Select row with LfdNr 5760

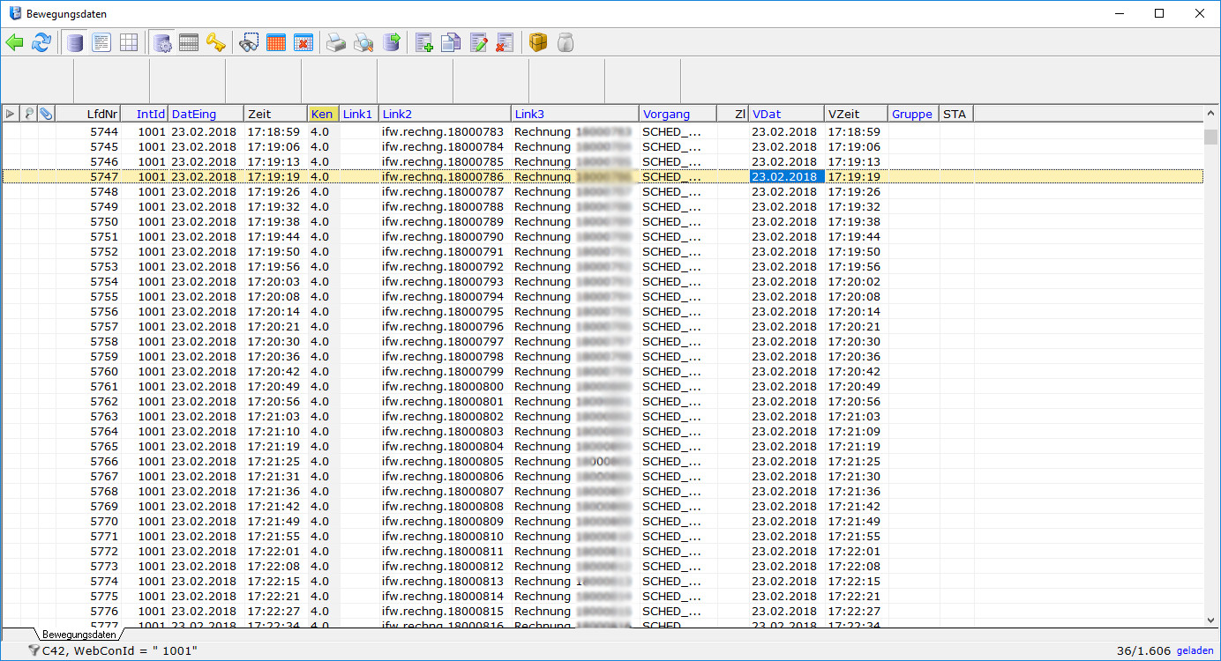pyautogui.click(x=104, y=372)
